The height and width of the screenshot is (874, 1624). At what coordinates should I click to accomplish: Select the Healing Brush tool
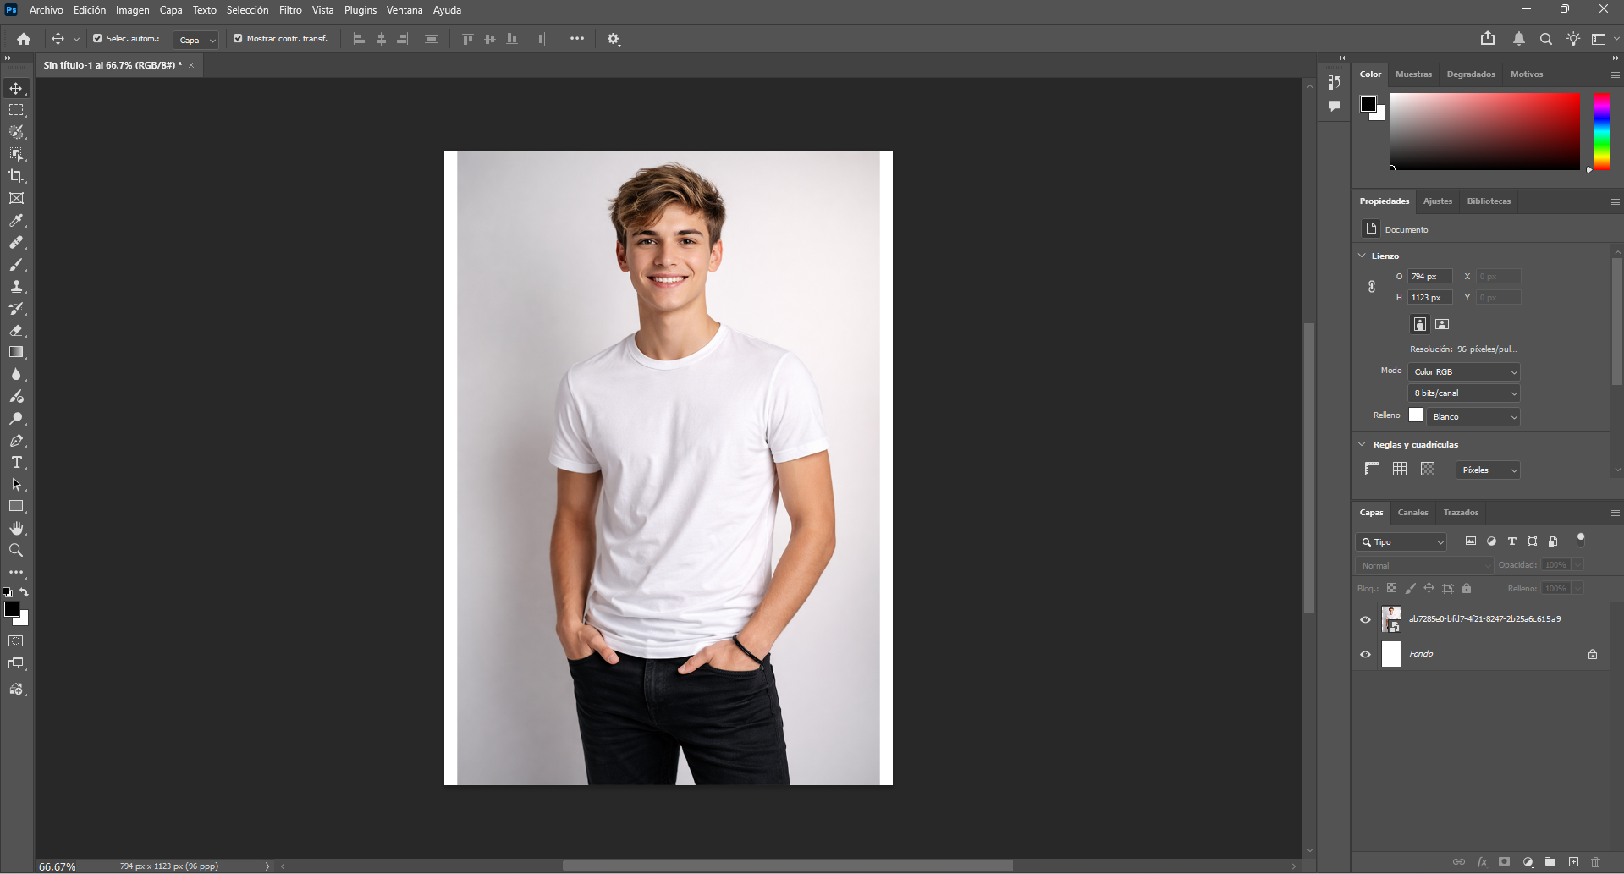click(x=16, y=243)
